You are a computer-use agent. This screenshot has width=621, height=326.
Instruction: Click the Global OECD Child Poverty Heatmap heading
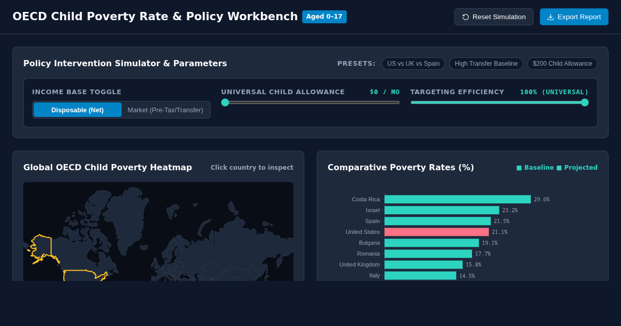tap(108, 168)
